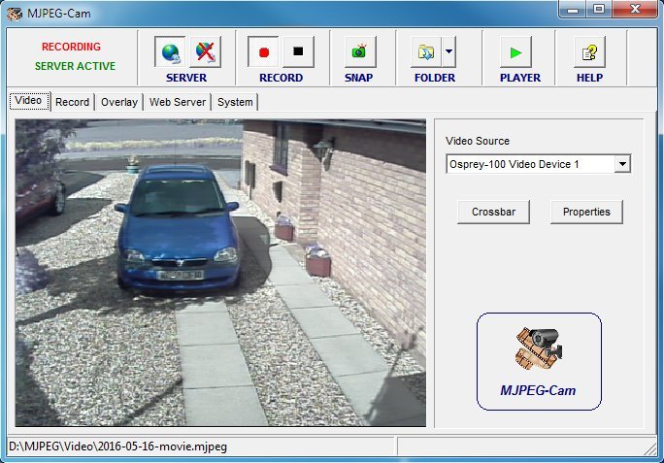The image size is (664, 463).
Task: Open the Video Source dropdown list
Action: pyautogui.click(x=622, y=164)
